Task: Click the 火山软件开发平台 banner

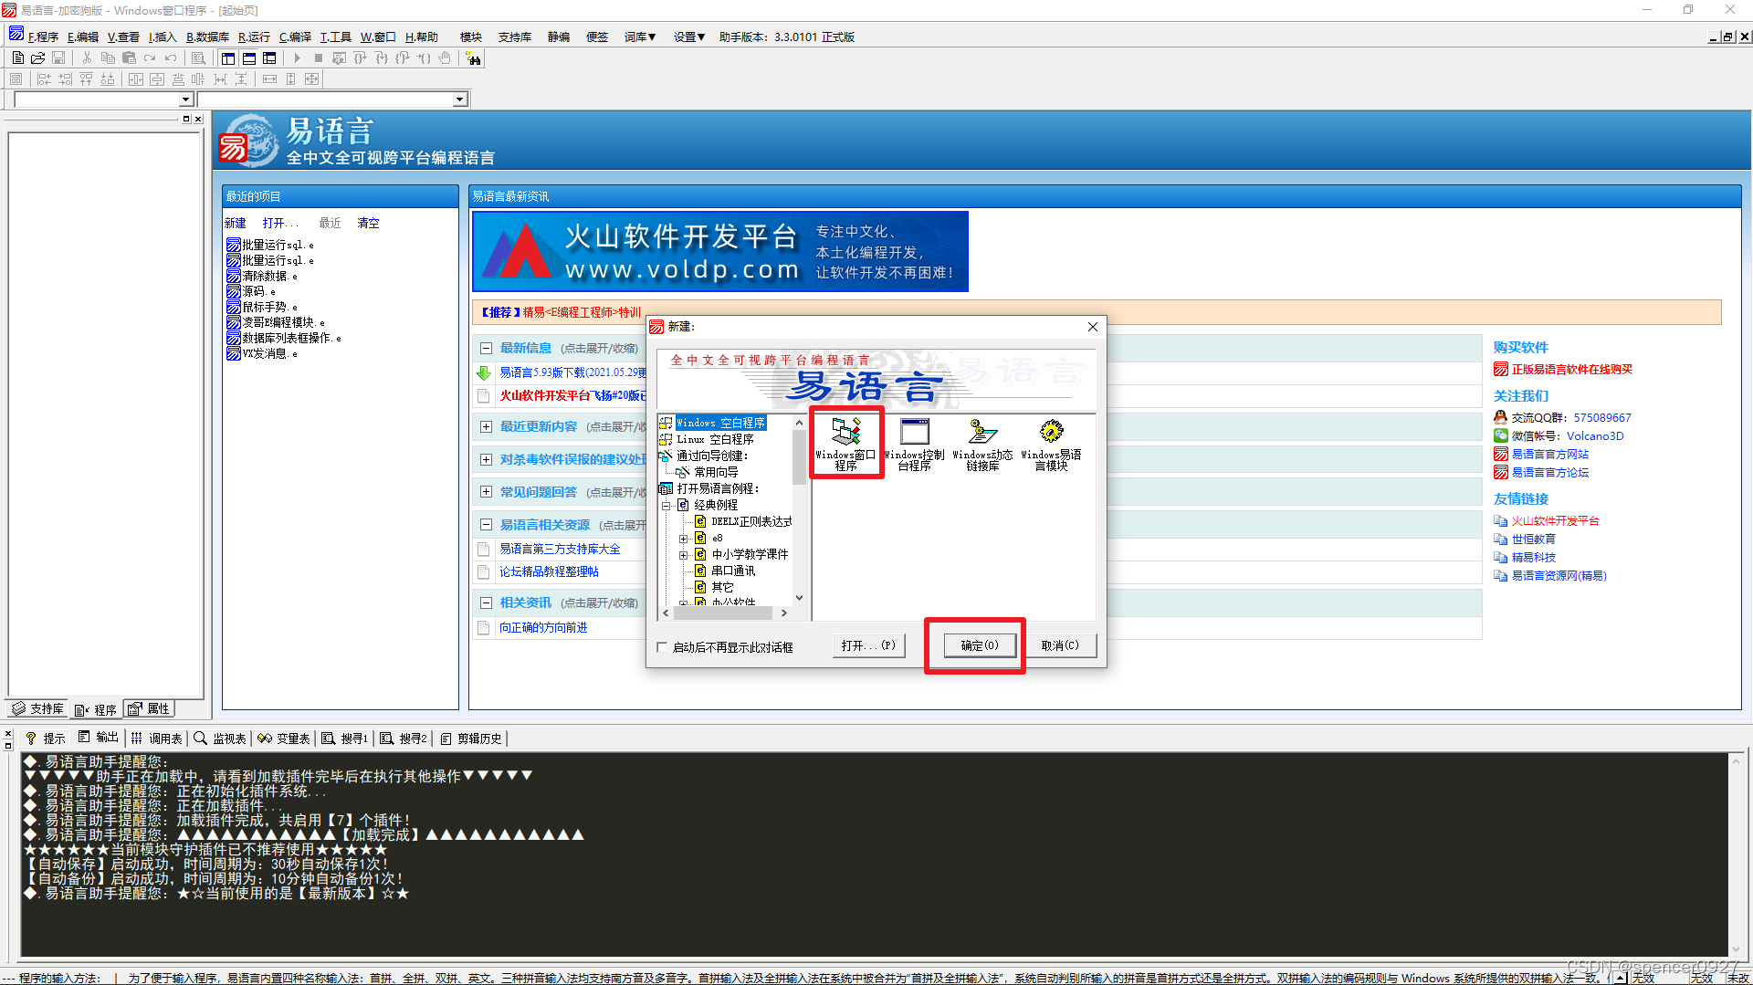Action: [x=720, y=252]
